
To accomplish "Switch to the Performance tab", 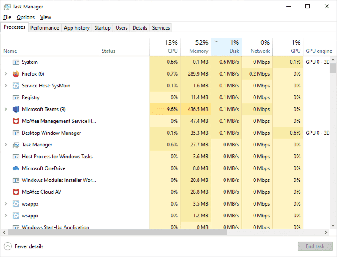I will pyautogui.click(x=45, y=28).
